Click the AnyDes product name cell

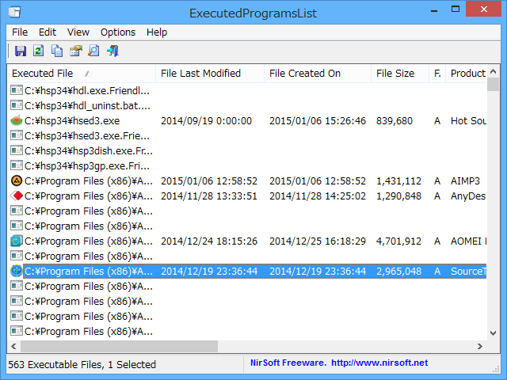coord(468,196)
